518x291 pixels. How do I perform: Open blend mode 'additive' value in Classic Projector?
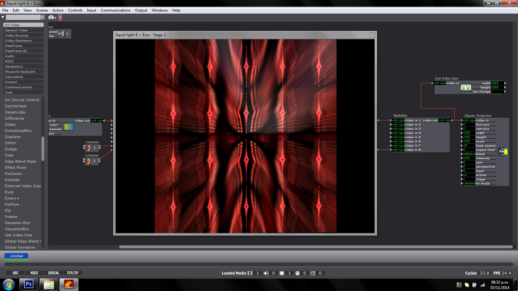point(469,154)
